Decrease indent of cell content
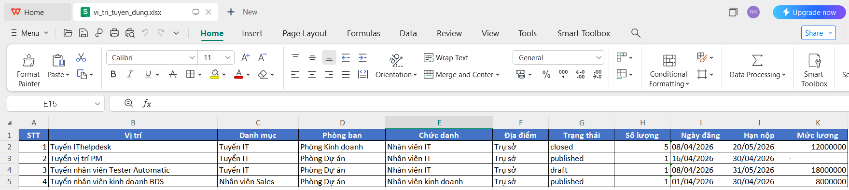Viewport: 849px width, 190px height. (346, 57)
